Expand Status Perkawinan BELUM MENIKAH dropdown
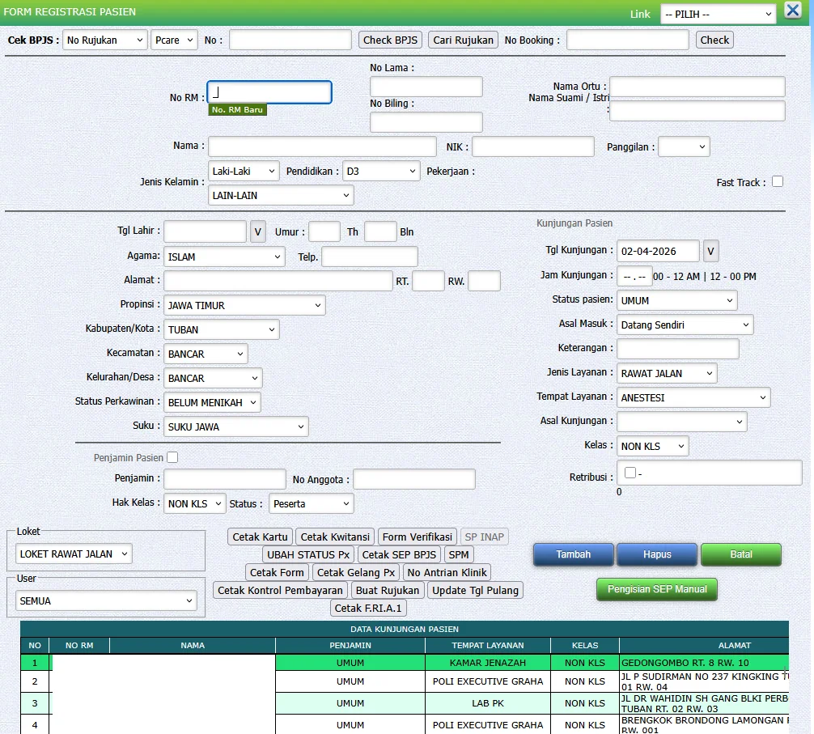Viewport: 814px width, 734px height. [212, 403]
